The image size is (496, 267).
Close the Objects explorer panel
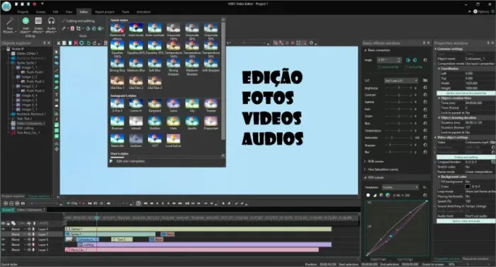(49, 43)
